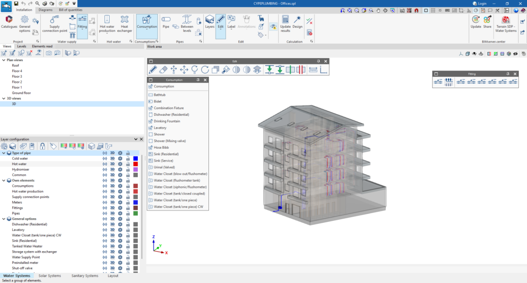Collapse the Plan views tree node
Viewport: 527px width, 283px height.
tap(3, 60)
